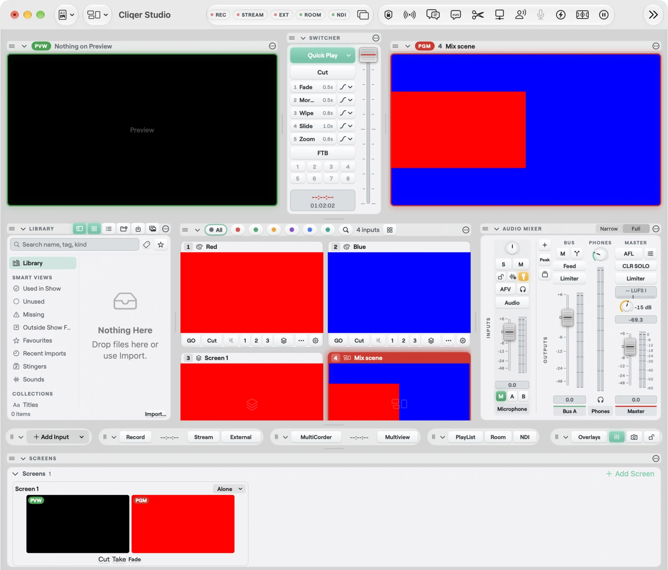Toggle Solo on the Microphone channel
The image size is (668, 570).
point(504,264)
